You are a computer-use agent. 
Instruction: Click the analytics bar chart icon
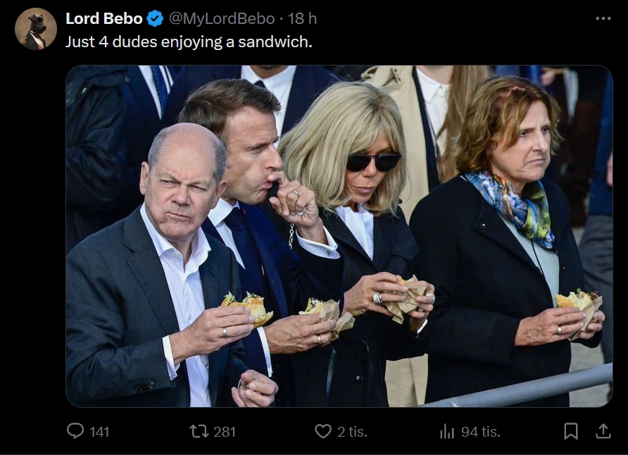pyautogui.click(x=447, y=431)
